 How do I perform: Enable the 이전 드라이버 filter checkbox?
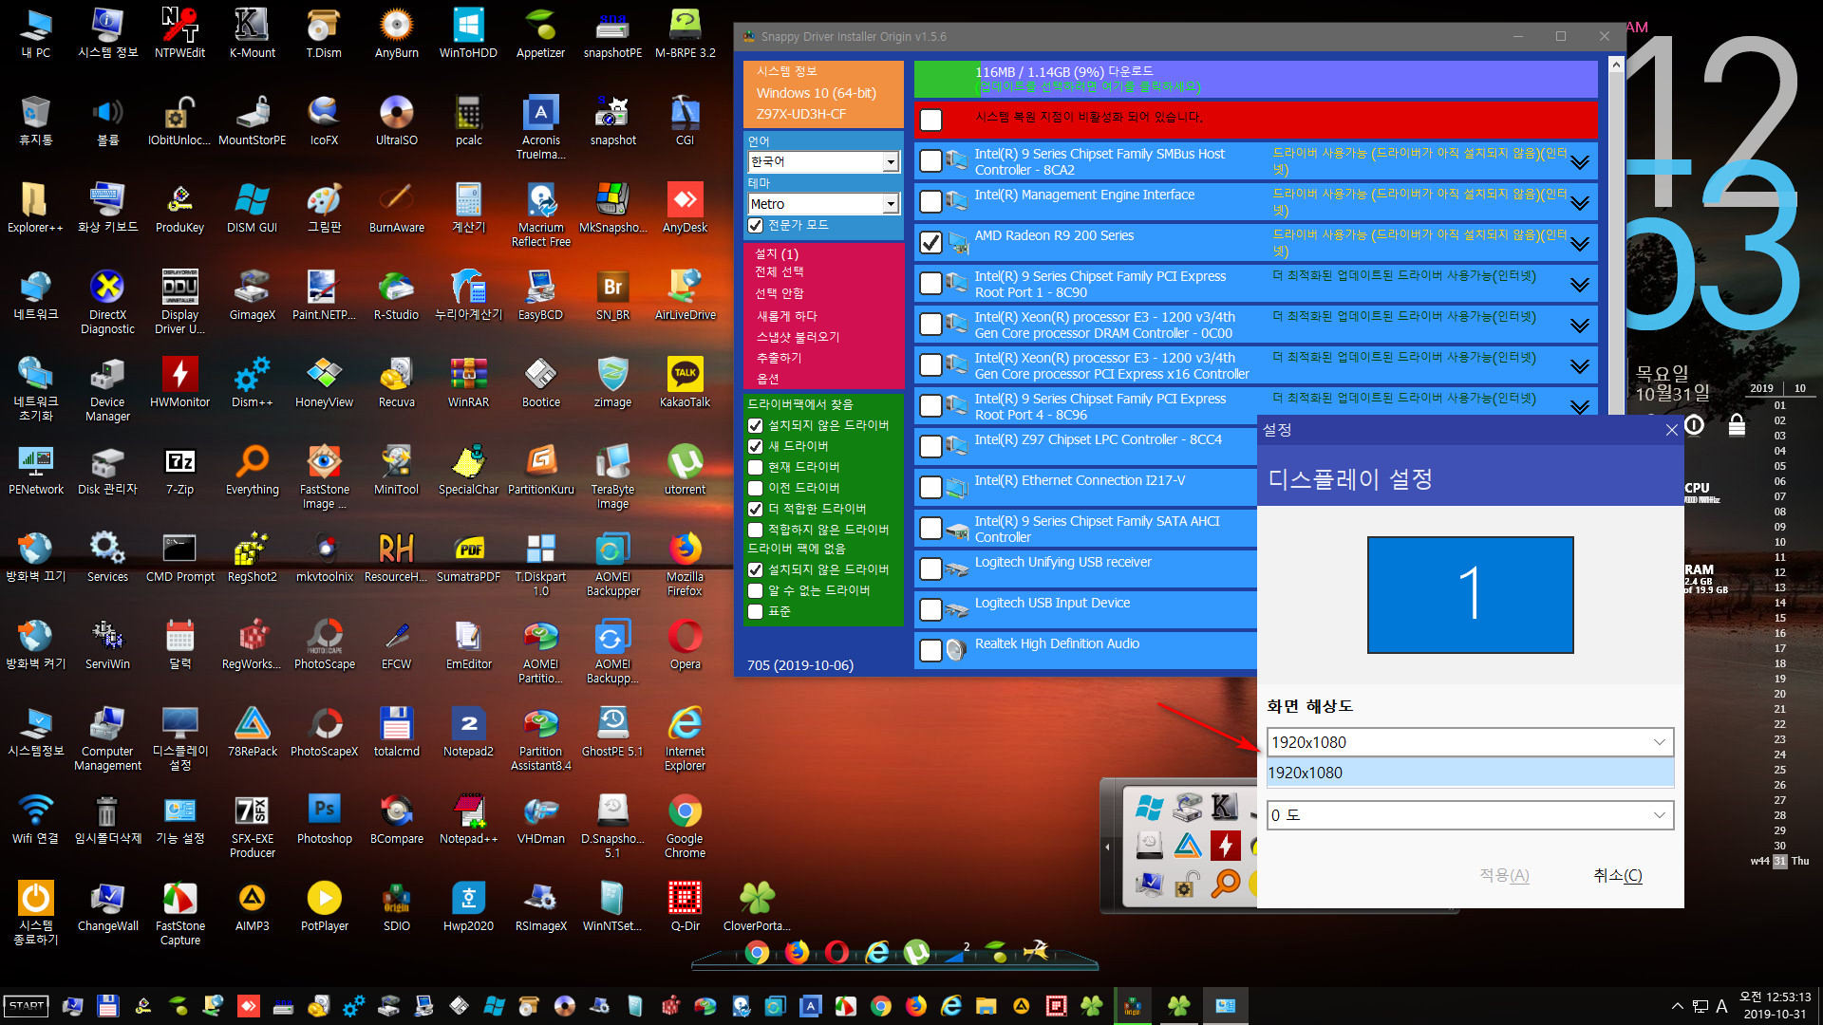point(756,488)
